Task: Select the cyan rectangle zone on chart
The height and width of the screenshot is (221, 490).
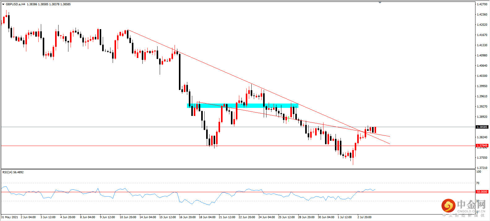Action: [x=243, y=106]
